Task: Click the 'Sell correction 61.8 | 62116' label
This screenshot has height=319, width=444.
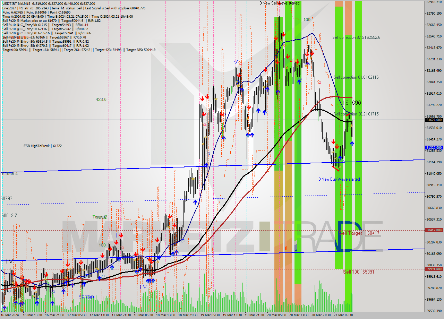Action: (356, 77)
